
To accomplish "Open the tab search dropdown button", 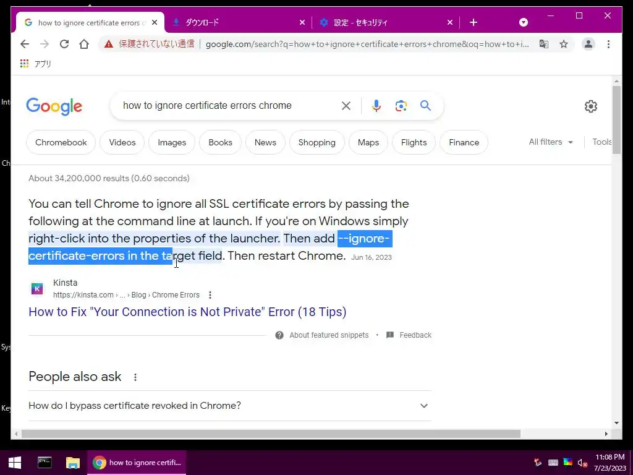I will [x=524, y=23].
